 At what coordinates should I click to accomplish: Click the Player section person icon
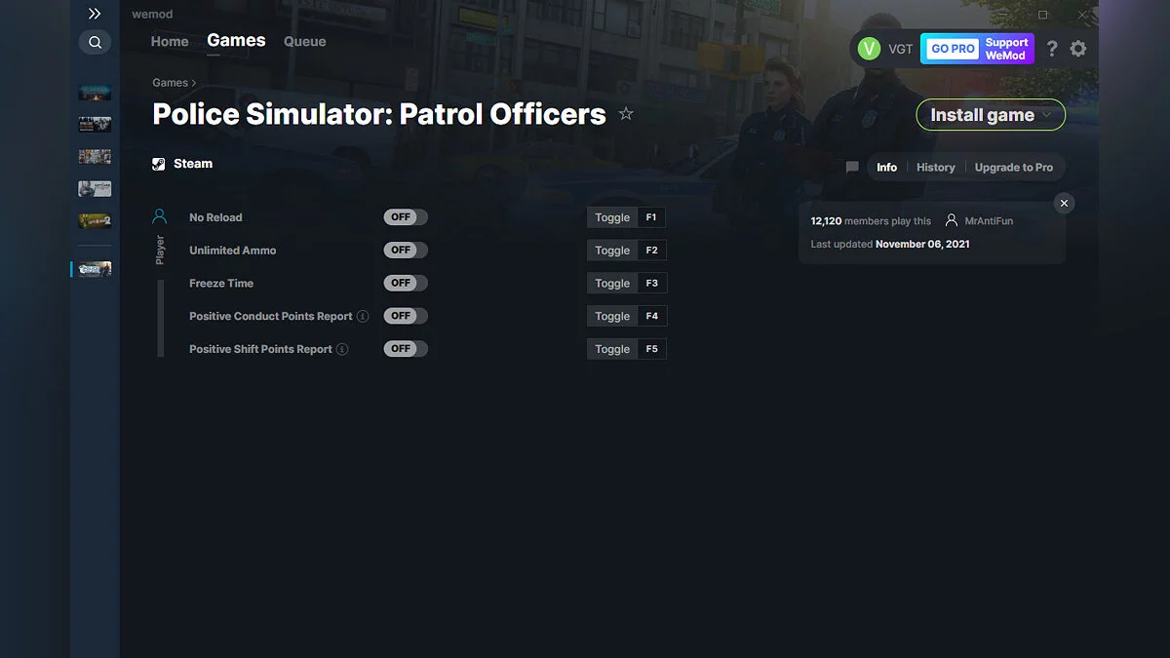click(x=159, y=216)
